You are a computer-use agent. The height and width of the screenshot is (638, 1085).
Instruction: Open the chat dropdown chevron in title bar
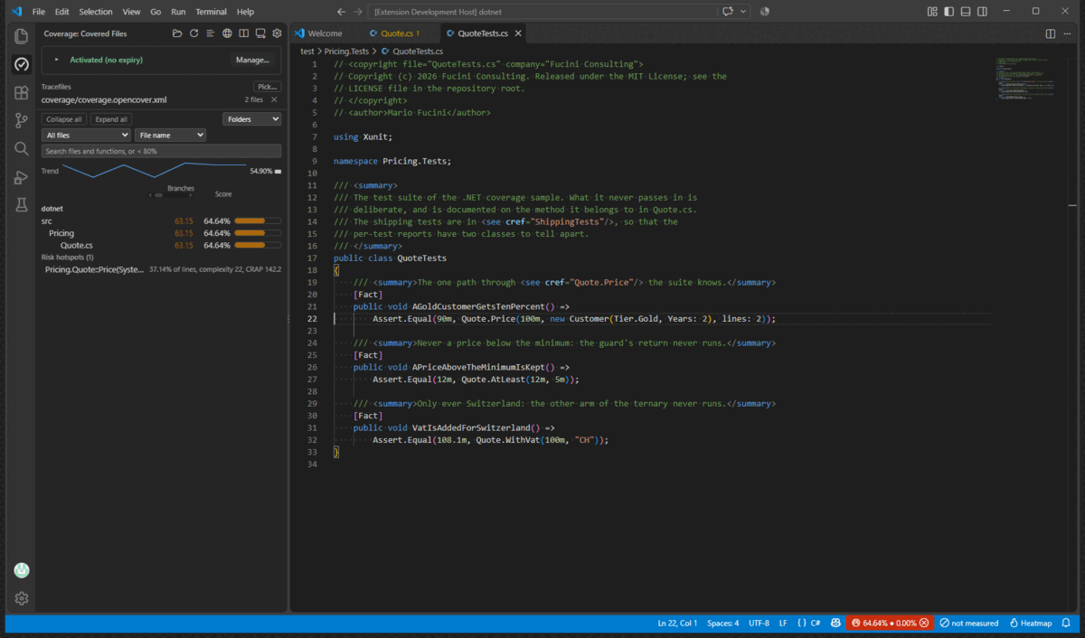744,12
